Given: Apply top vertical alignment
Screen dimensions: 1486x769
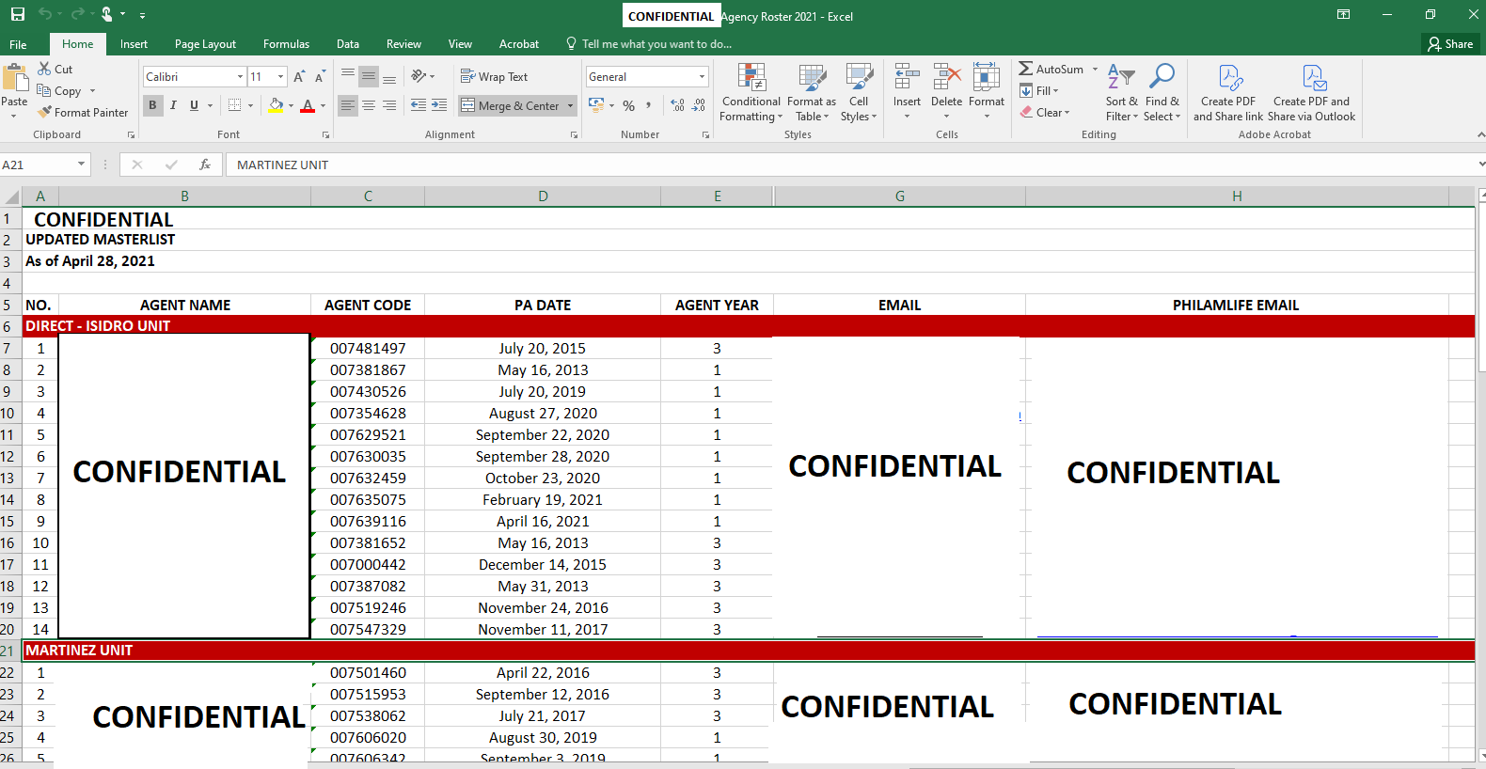Looking at the screenshot, I should (x=348, y=76).
